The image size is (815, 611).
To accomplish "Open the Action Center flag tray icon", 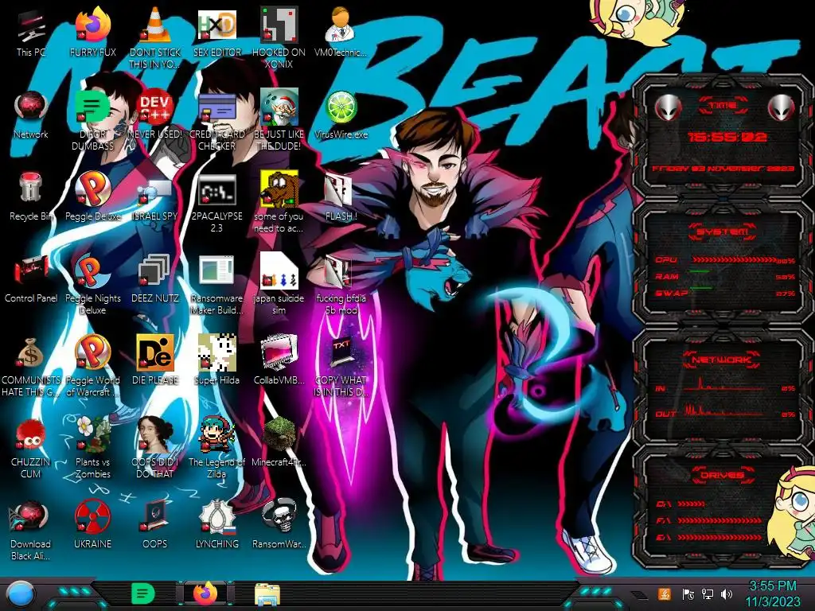I will coord(688,593).
